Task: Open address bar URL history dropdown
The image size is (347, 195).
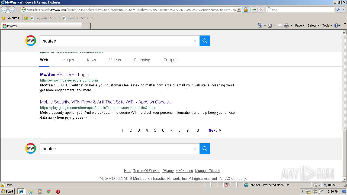Action: click(x=239, y=10)
